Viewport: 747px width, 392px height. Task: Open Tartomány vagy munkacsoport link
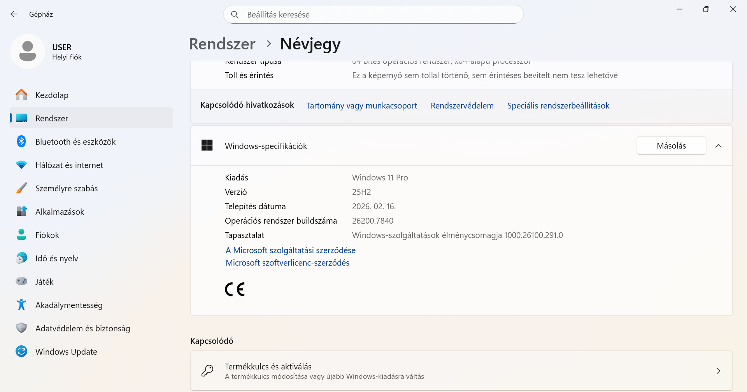[x=361, y=106]
